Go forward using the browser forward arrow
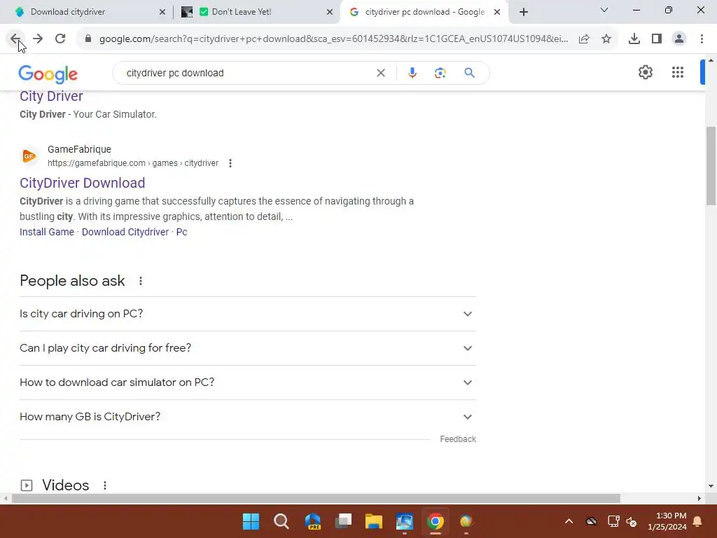This screenshot has height=538, width=717. [x=38, y=39]
